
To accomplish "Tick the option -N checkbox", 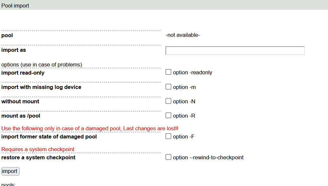I will coord(168,101).
